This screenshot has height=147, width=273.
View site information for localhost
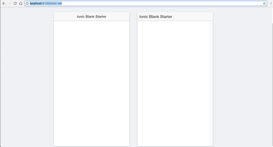click(x=27, y=3)
